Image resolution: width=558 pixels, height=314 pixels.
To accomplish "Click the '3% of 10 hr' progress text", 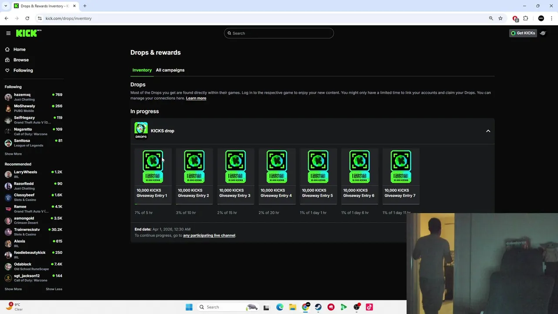I will [186, 213].
